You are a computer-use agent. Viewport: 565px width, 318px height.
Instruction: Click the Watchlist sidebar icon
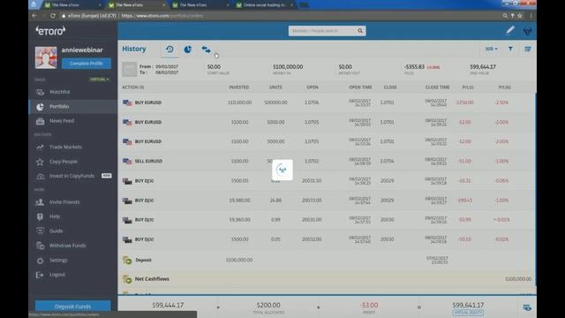pos(40,92)
